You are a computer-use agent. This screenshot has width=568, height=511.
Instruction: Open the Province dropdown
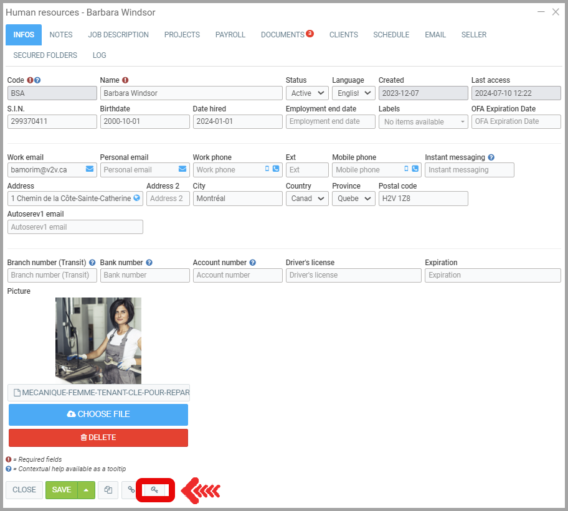click(x=353, y=199)
